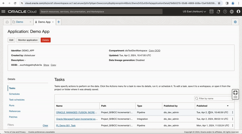Click the grid handle under the support icon
This screenshot has width=242, height=134.
point(235,97)
